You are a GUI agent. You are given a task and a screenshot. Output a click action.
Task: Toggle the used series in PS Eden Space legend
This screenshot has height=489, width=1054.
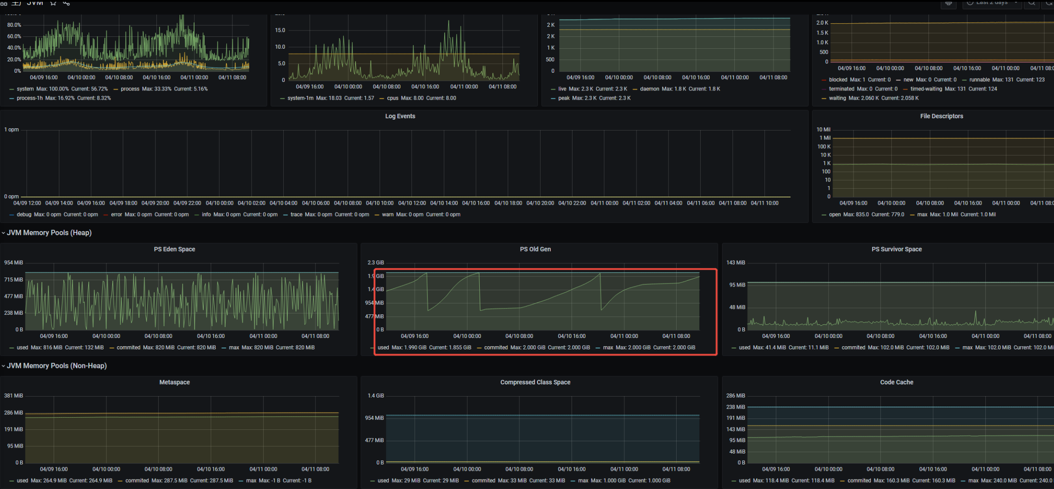click(22, 348)
